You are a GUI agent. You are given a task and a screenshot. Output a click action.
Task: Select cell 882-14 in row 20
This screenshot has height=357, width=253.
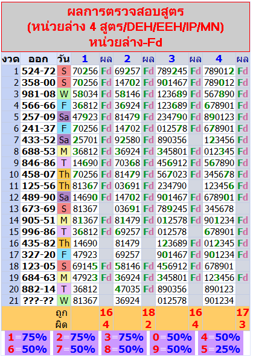click(x=39, y=289)
